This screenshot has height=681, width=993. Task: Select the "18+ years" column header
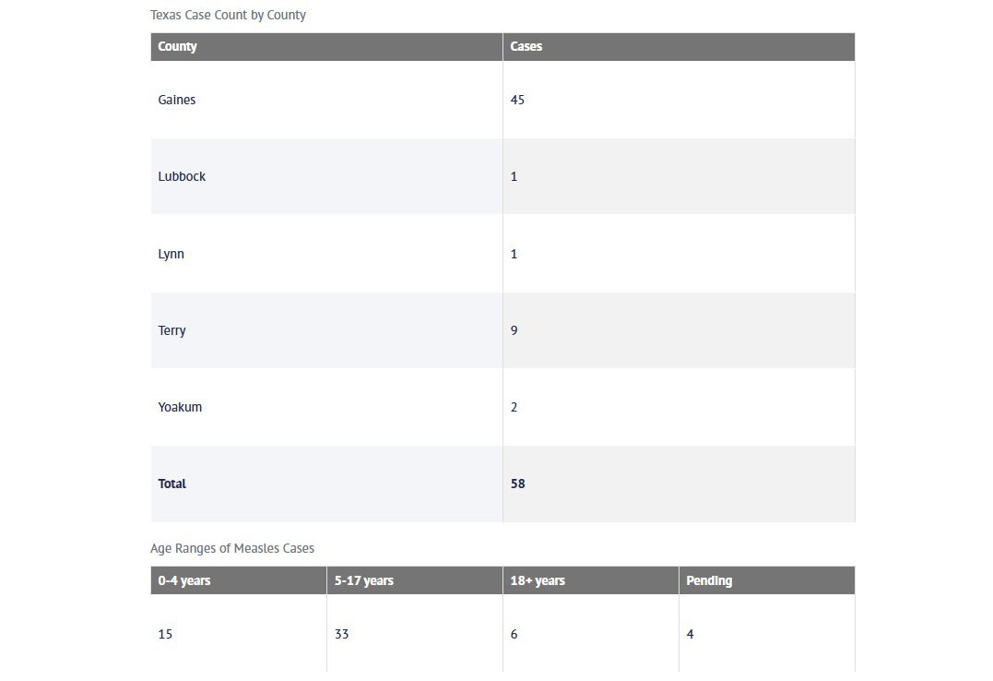coord(538,580)
